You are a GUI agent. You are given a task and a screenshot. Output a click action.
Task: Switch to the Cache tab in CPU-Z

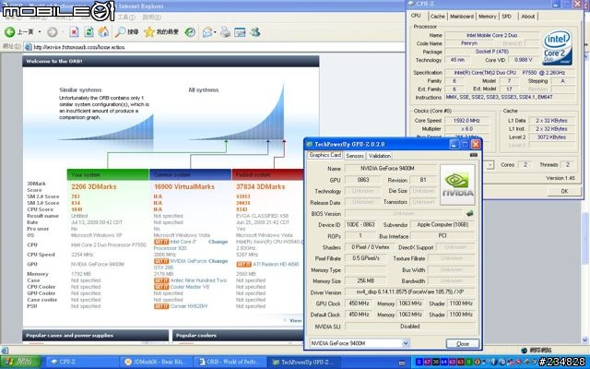[x=437, y=17]
